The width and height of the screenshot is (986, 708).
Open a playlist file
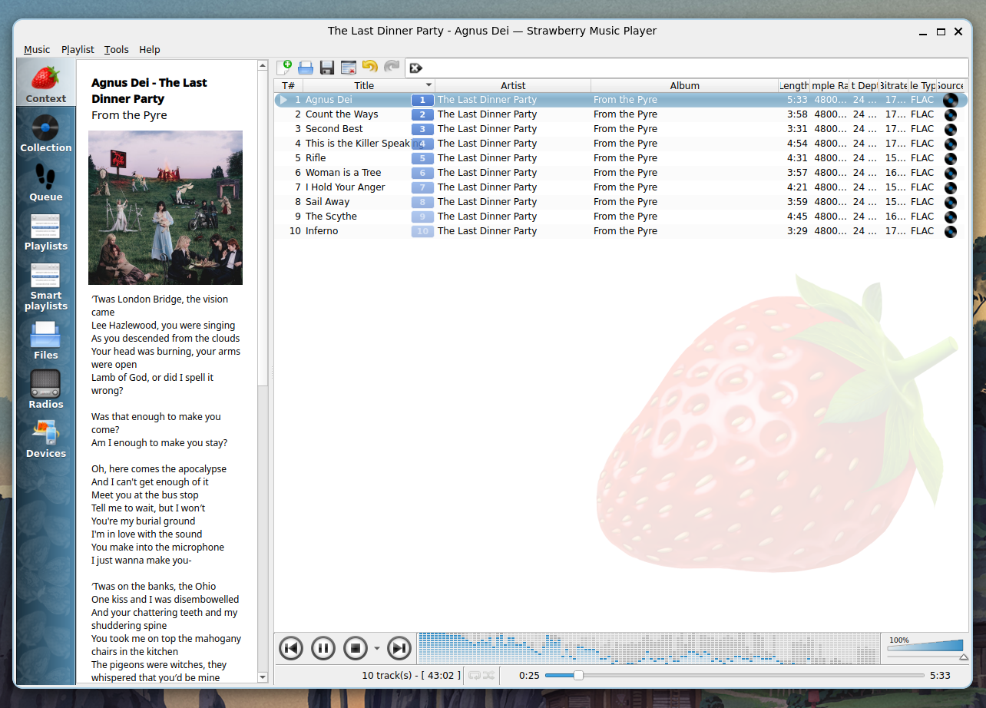[306, 68]
